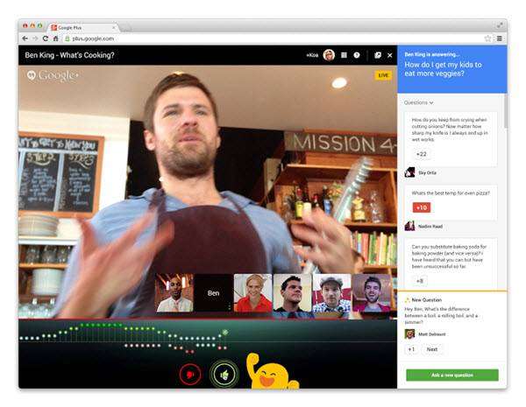The width and height of the screenshot is (526, 407).
Task: Click the red thumbs-down applause button
Action: tap(190, 374)
